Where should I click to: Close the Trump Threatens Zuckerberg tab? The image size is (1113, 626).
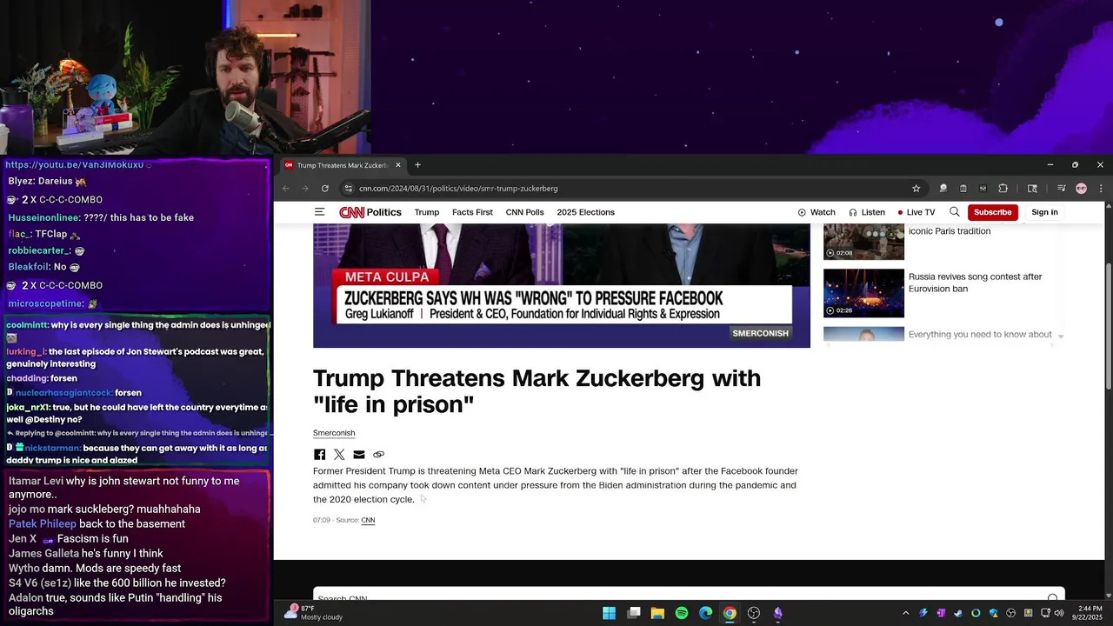398,165
